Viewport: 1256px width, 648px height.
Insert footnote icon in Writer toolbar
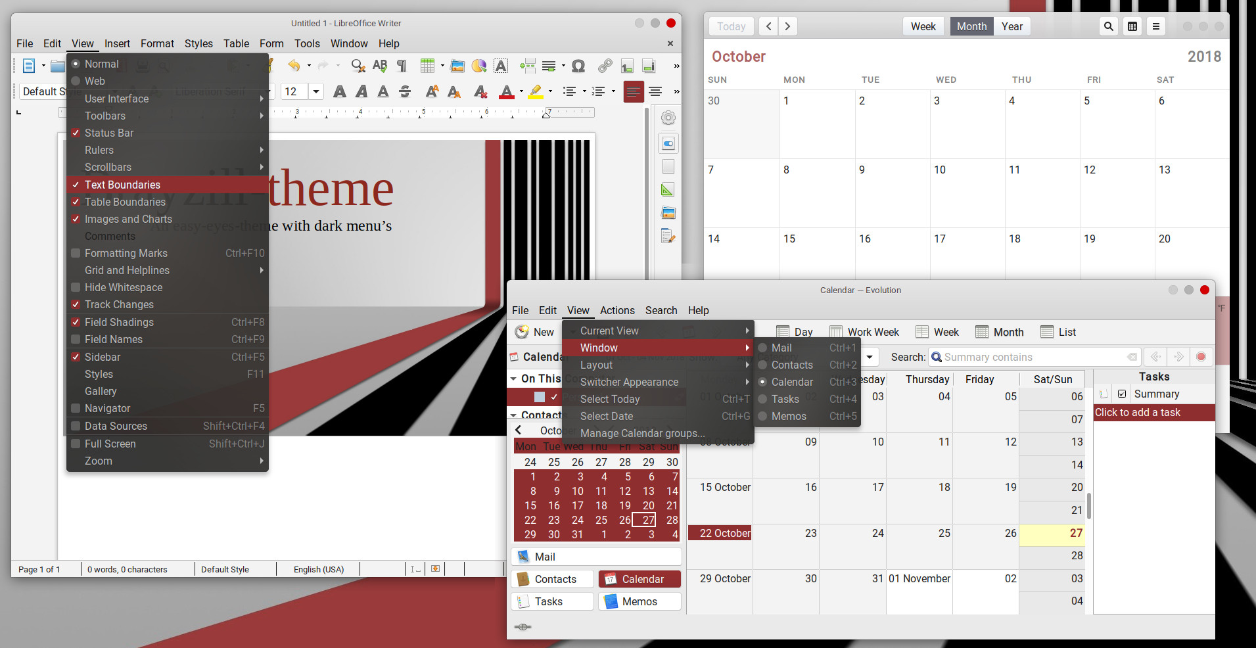627,65
